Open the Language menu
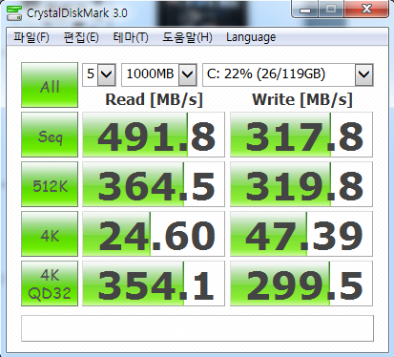394x357 pixels. coord(251,37)
